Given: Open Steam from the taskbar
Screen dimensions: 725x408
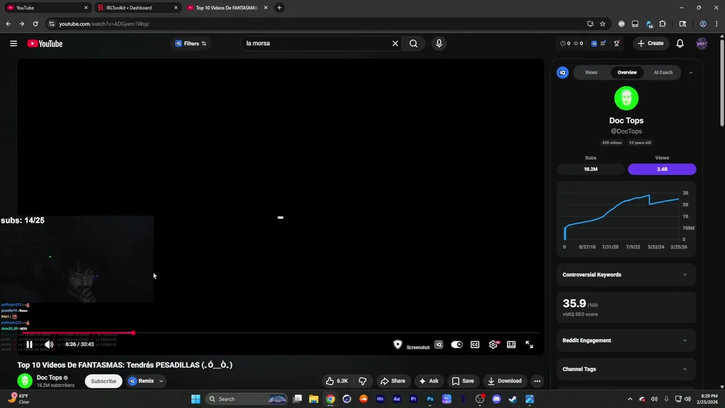Looking at the screenshot, I should coord(513,399).
